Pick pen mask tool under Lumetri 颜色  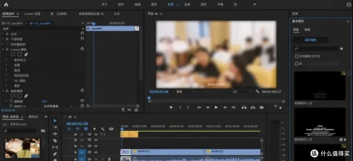pyautogui.click(x=26, y=55)
